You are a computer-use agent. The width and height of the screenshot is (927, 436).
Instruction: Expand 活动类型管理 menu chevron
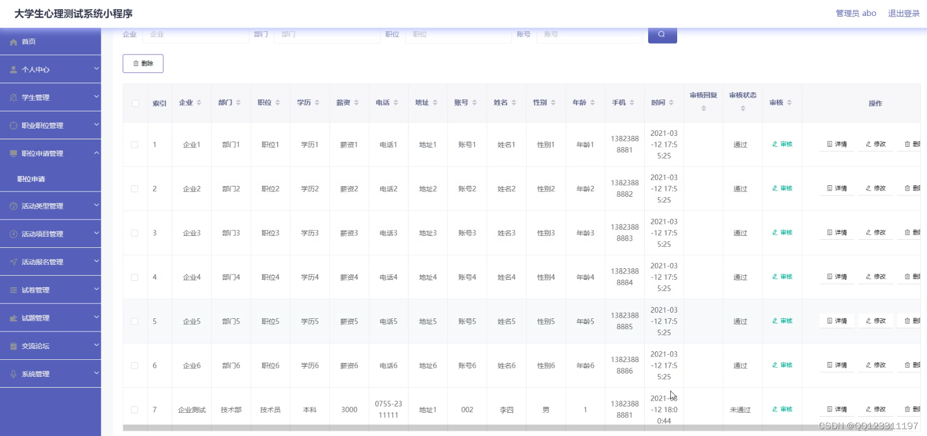coord(96,205)
